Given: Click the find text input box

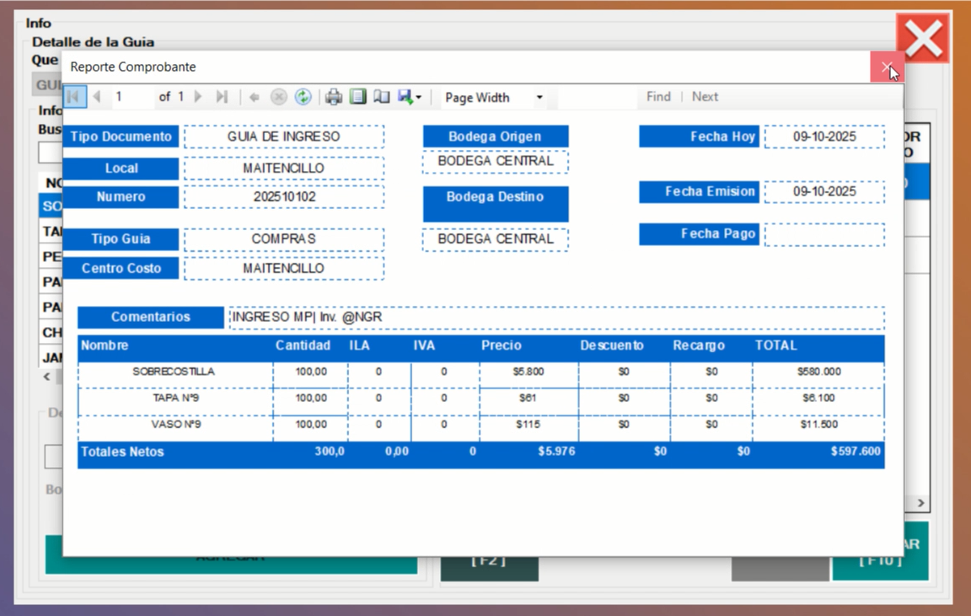Looking at the screenshot, I should tap(597, 97).
